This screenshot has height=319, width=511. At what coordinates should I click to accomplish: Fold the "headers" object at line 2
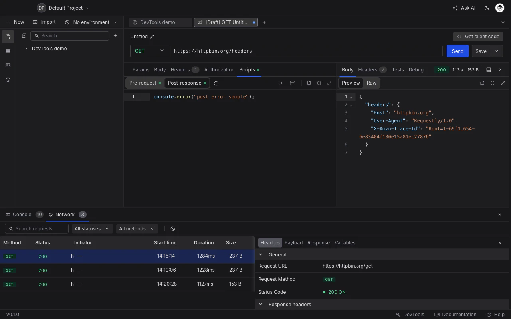pos(351,105)
